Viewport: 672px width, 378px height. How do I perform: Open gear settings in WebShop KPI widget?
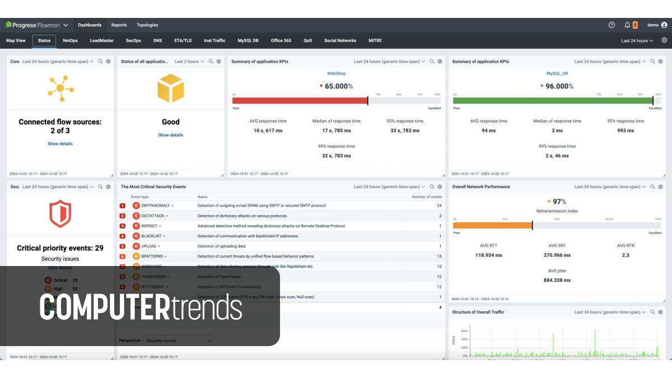pos(440,62)
